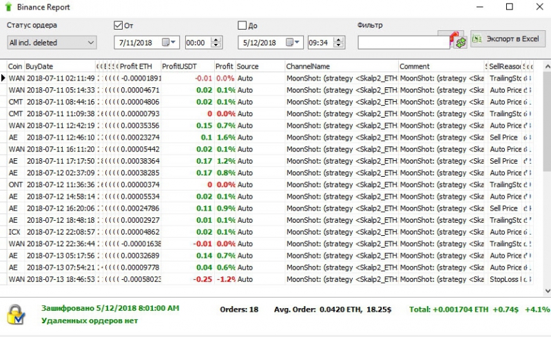Click profit percent 0.9% cell
551x337 pixels.
[x=226, y=208]
